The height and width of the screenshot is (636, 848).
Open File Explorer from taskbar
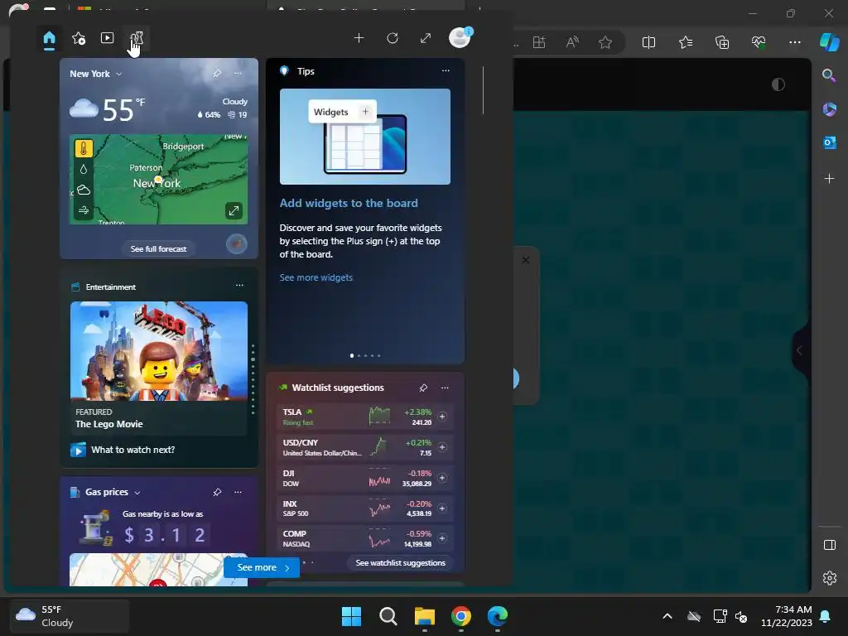click(425, 616)
